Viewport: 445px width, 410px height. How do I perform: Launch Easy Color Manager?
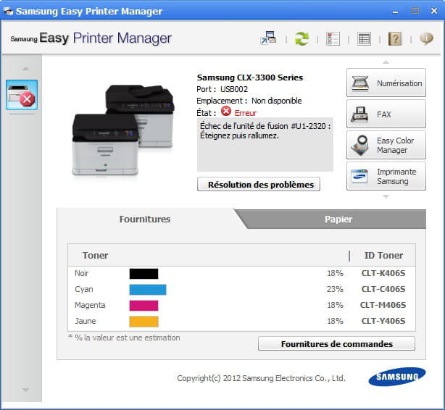click(x=386, y=146)
